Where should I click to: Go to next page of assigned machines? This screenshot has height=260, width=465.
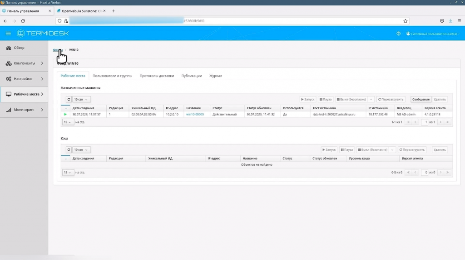(440, 122)
